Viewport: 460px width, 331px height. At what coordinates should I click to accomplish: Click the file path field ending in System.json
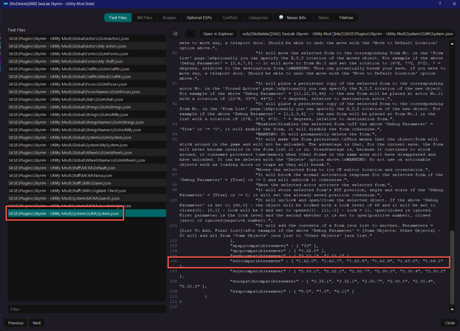pos(348,34)
